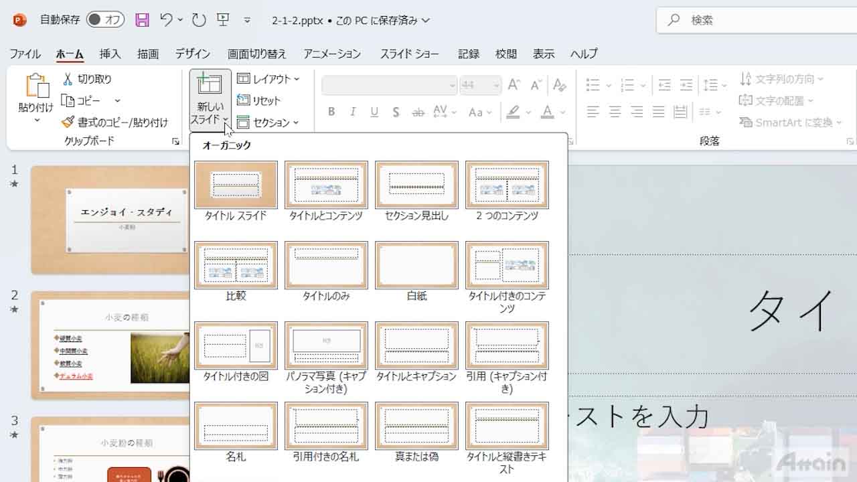Toggle 自動保存 autosave switch
This screenshot has width=857, height=482.
[105, 20]
